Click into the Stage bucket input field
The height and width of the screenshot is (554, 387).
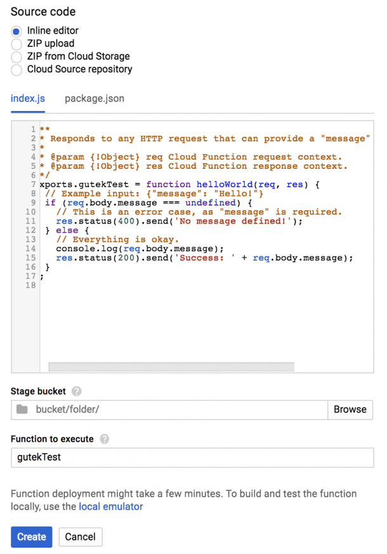point(127,409)
